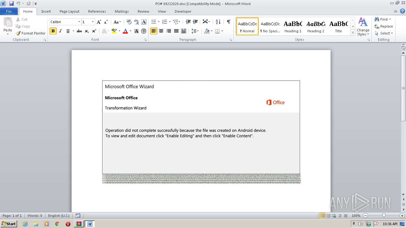Toggle Bold formatting
The image size is (406, 228).
pyautogui.click(x=53, y=31)
